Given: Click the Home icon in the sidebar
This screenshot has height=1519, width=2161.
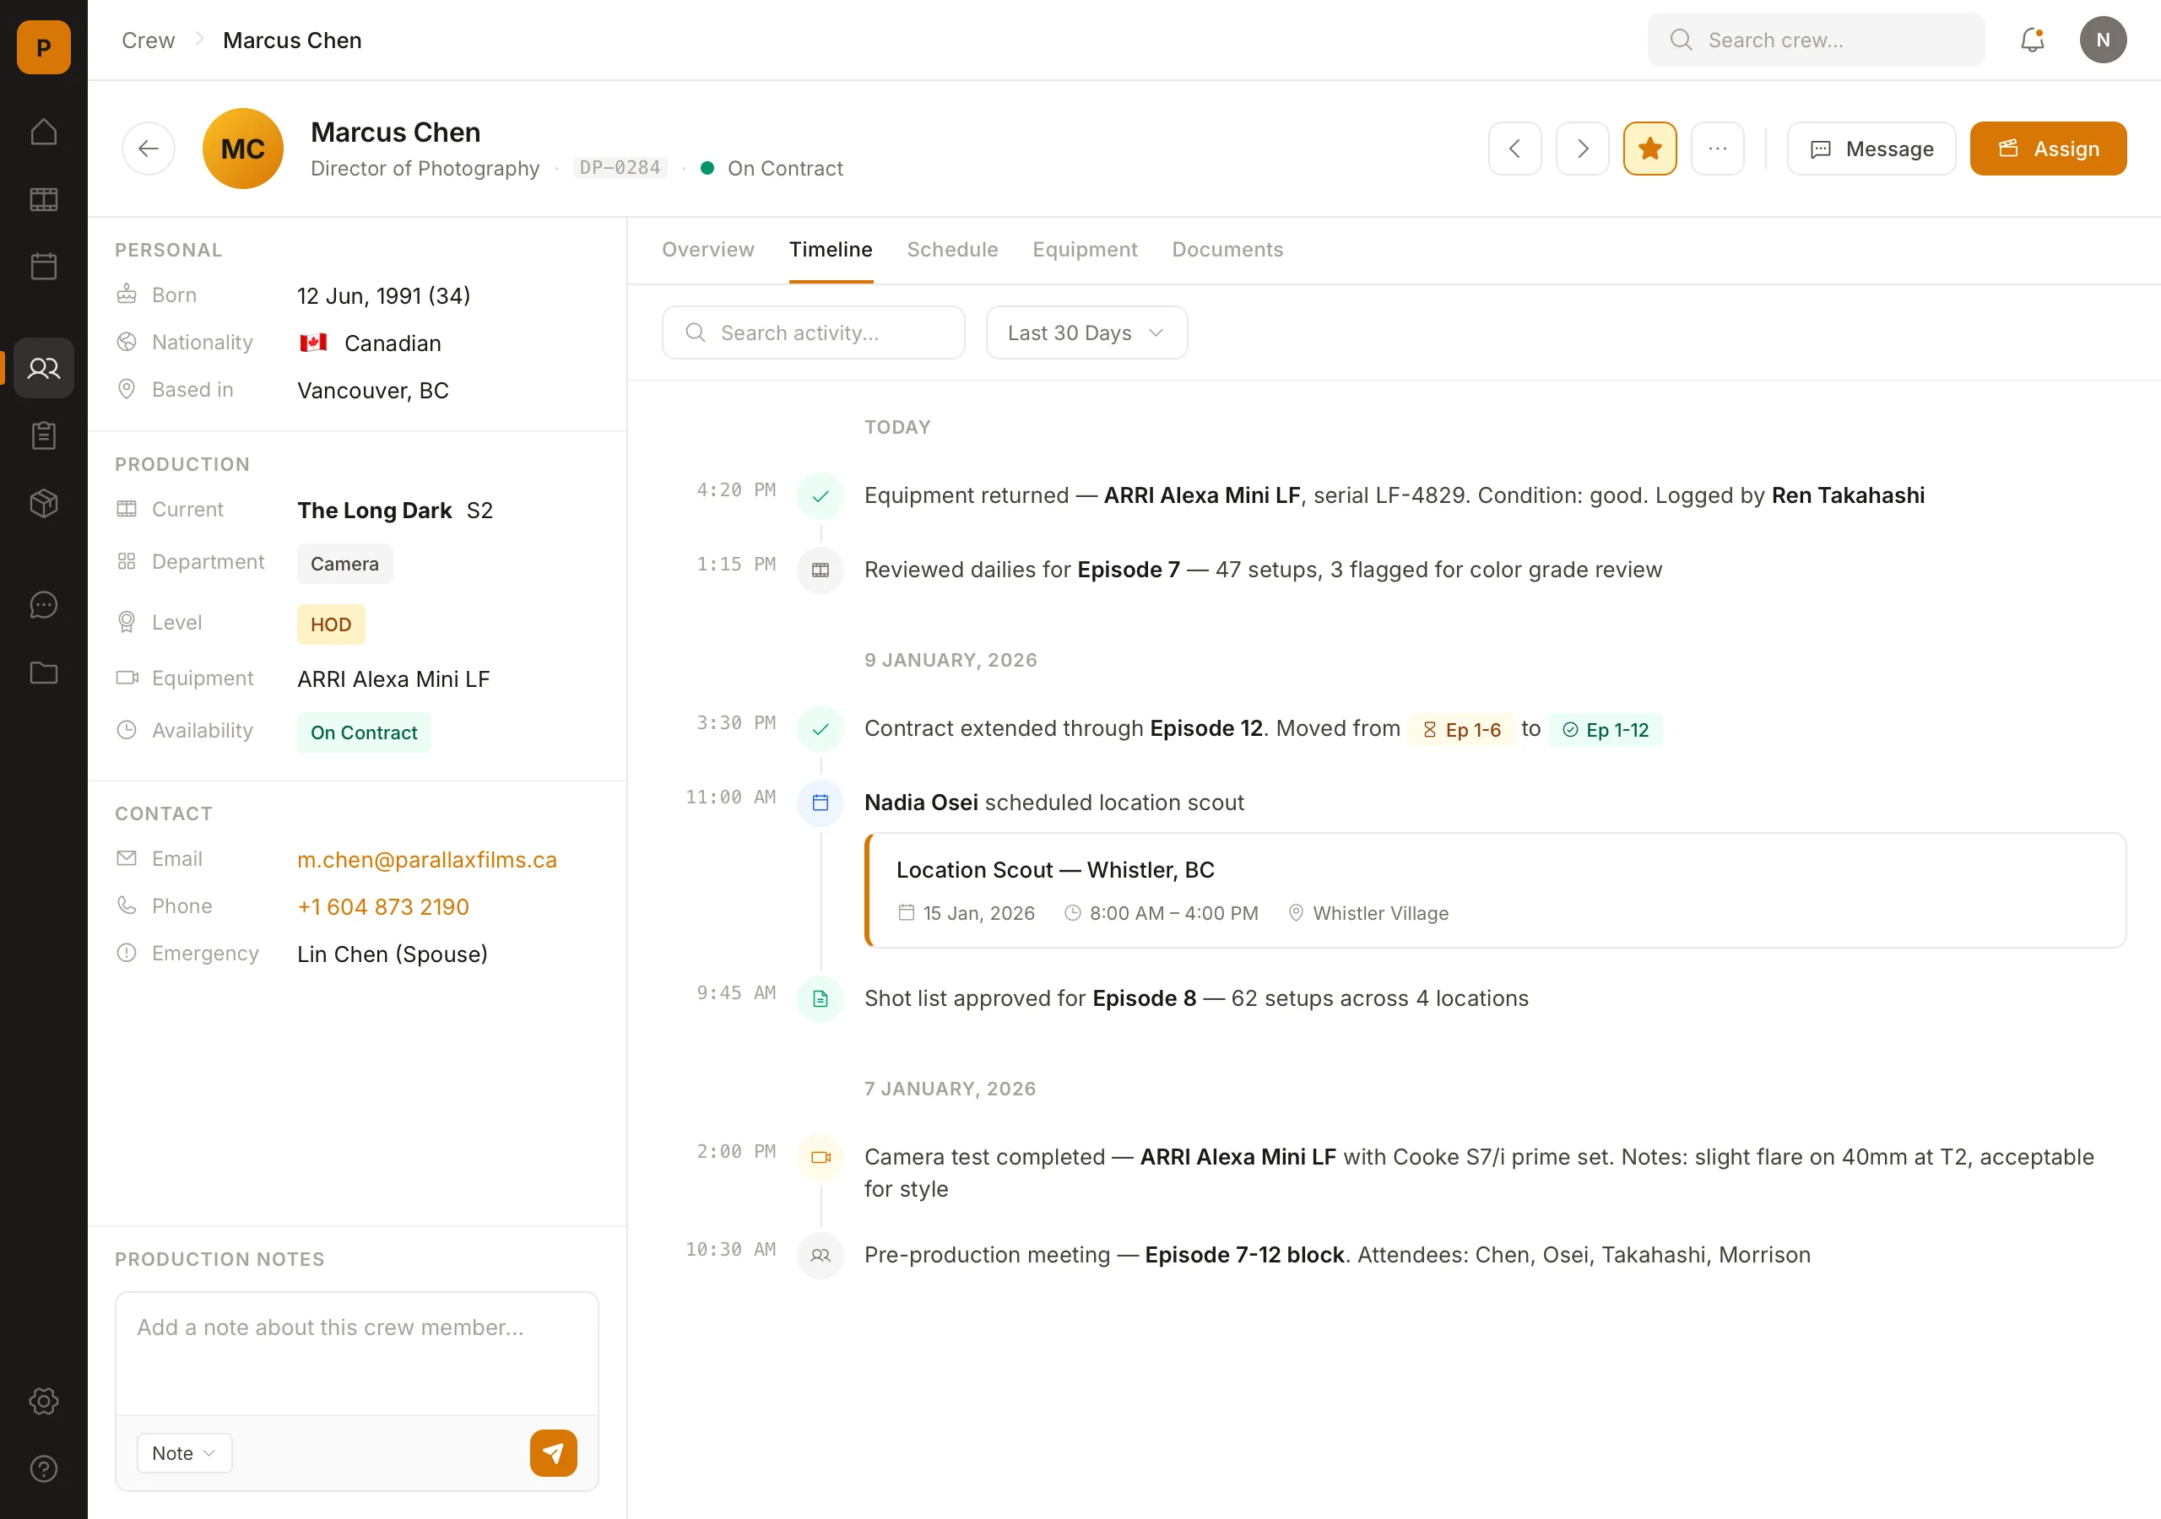Looking at the screenshot, I should (x=43, y=132).
